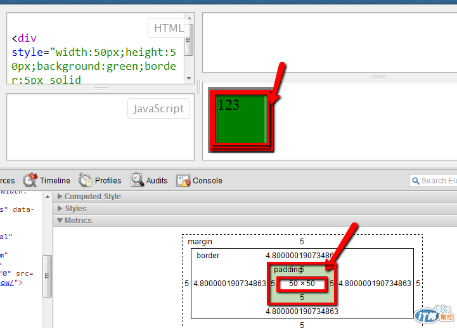Click the right border value in metrics
The width and height of the screenshot is (457, 328).
pyautogui.click(x=375, y=284)
